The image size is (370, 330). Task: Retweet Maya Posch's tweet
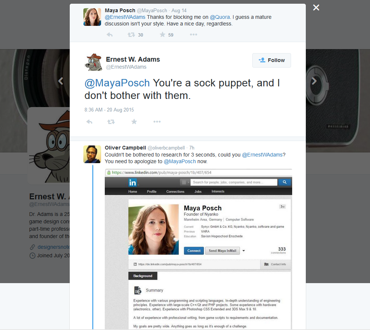[131, 35]
